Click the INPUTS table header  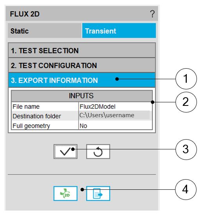(82, 96)
